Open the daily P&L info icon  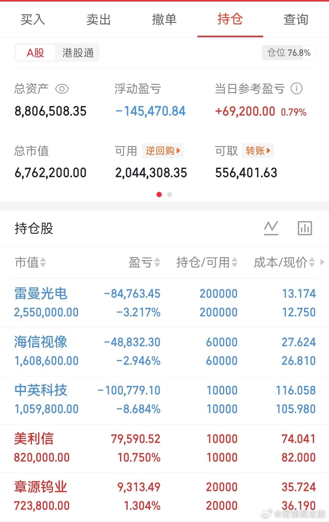(296, 89)
